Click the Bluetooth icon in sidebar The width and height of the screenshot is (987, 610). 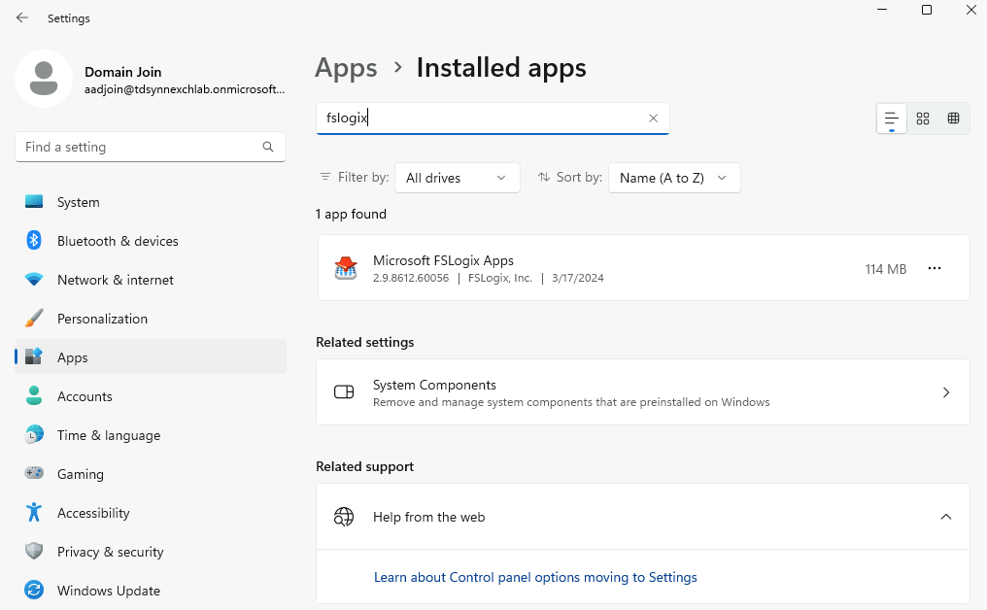click(34, 240)
